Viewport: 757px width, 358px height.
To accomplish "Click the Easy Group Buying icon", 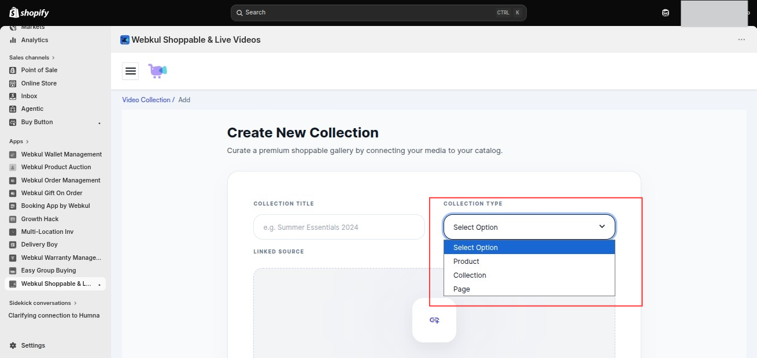I will (13, 270).
